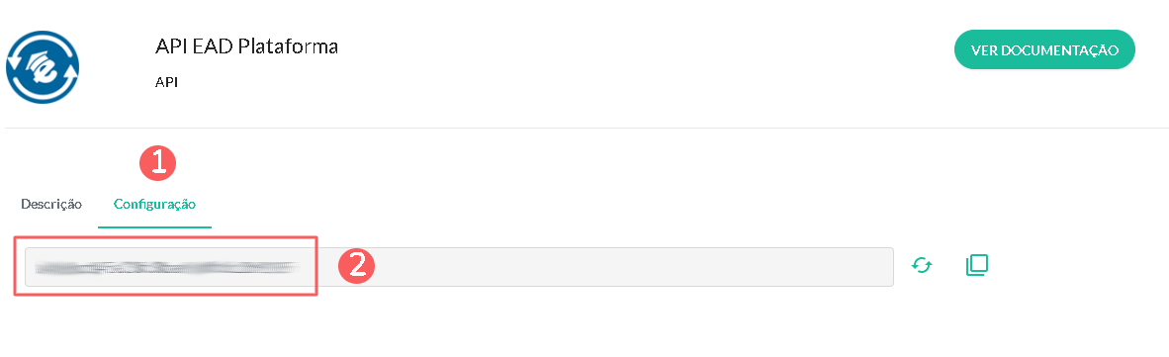Click the regenerate API key refresh icon

[922, 265]
